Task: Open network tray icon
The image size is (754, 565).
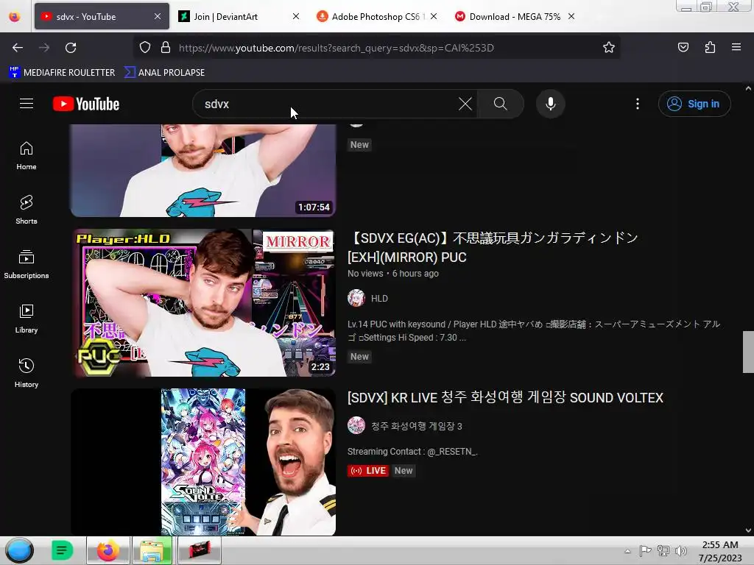Action: click(663, 550)
